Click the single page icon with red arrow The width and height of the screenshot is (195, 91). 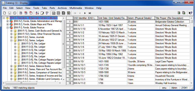(31, 13)
